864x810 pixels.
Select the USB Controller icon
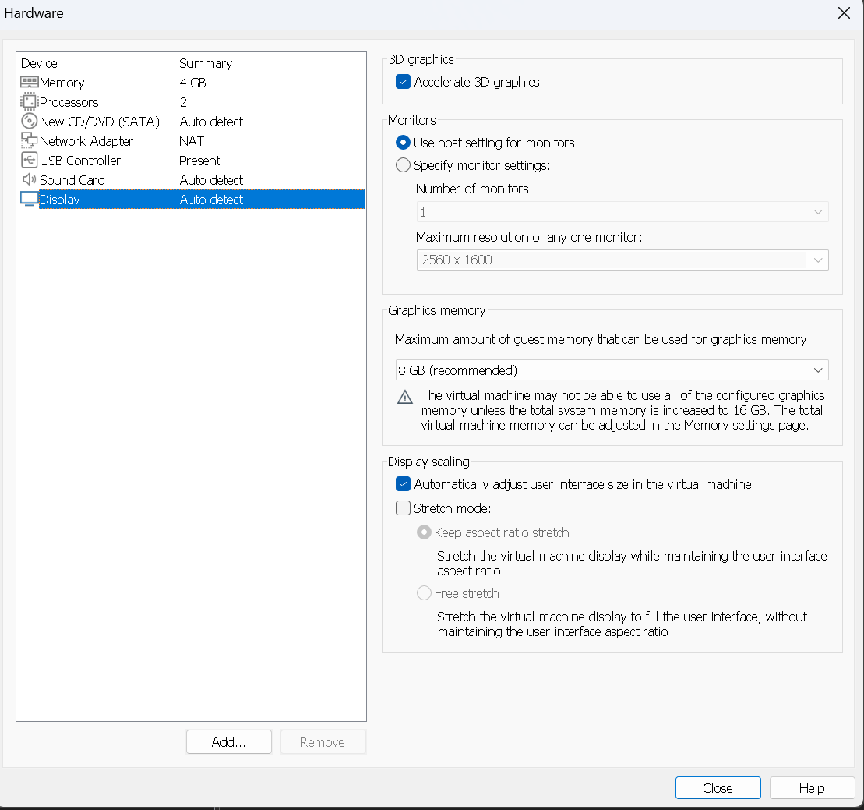(x=29, y=161)
